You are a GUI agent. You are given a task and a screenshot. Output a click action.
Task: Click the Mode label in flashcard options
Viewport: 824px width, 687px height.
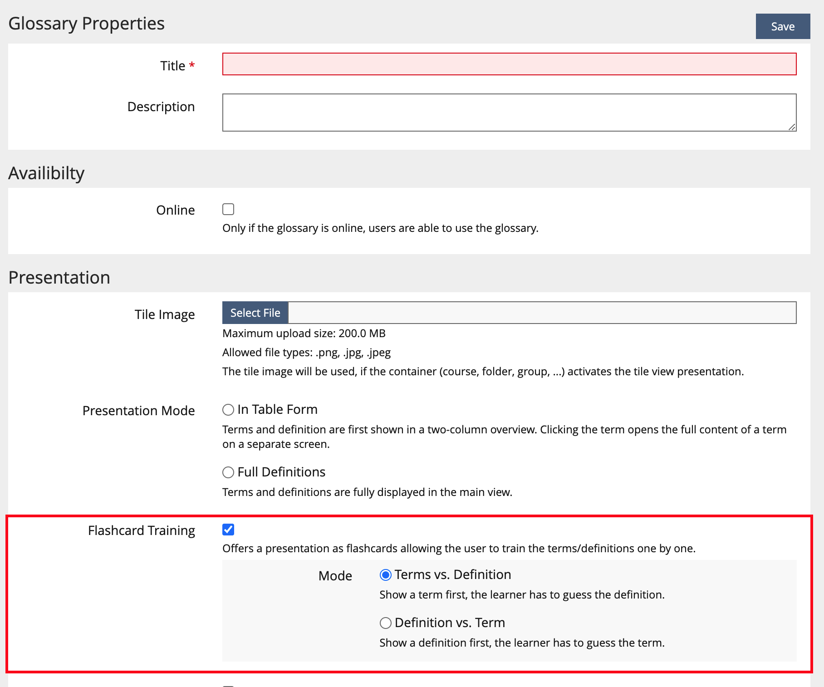[335, 576]
